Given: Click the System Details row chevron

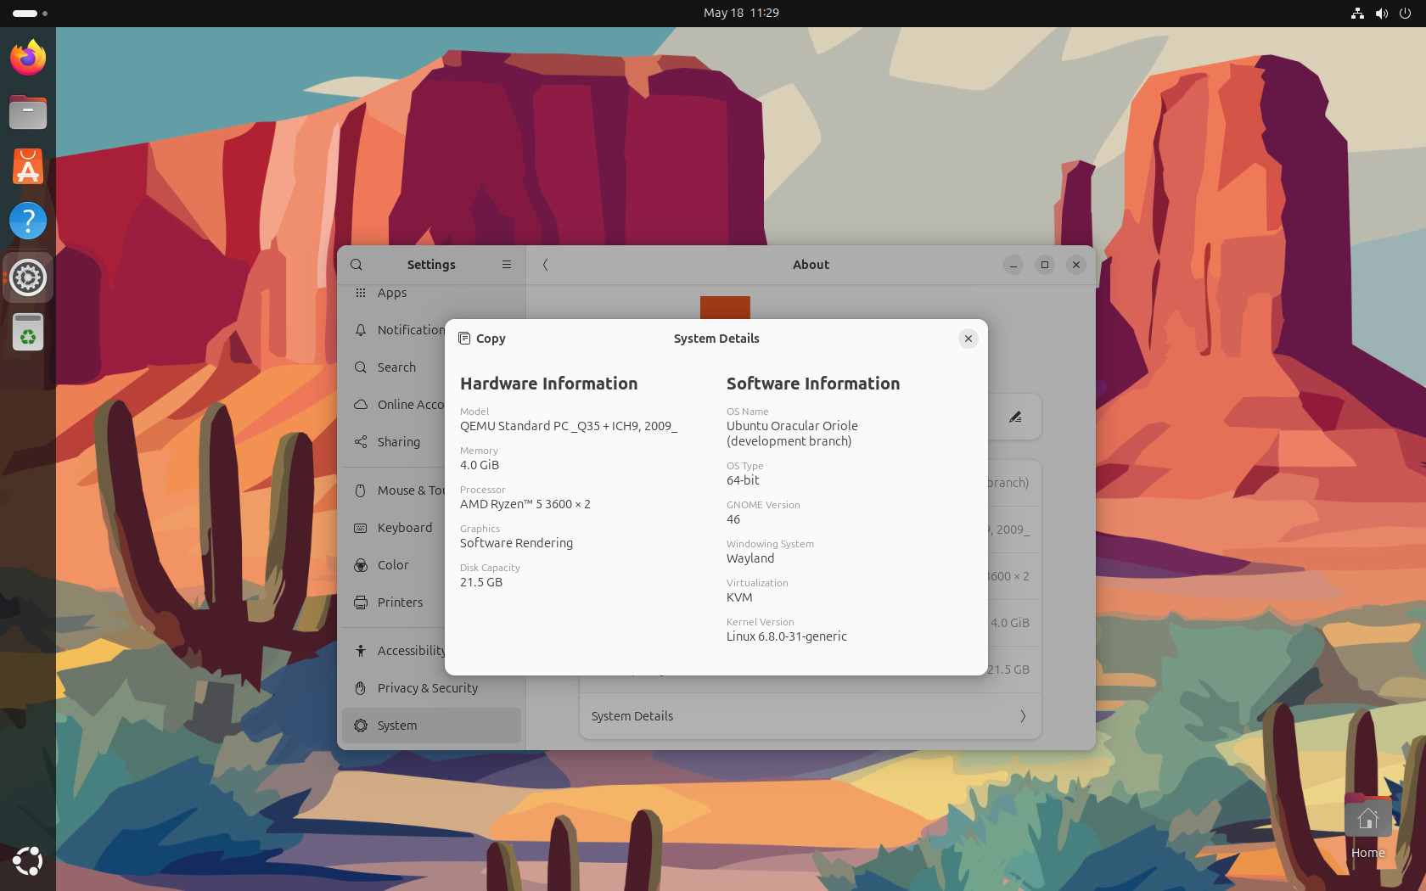Looking at the screenshot, I should [1023, 716].
